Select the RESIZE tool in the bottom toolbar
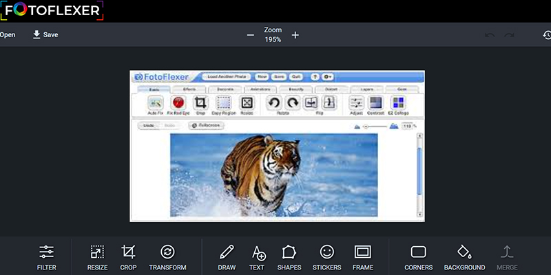Image resolution: width=551 pixels, height=275 pixels. tap(97, 258)
